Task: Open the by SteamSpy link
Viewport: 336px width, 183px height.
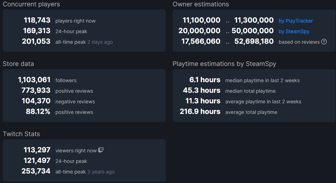Action: click(x=294, y=32)
